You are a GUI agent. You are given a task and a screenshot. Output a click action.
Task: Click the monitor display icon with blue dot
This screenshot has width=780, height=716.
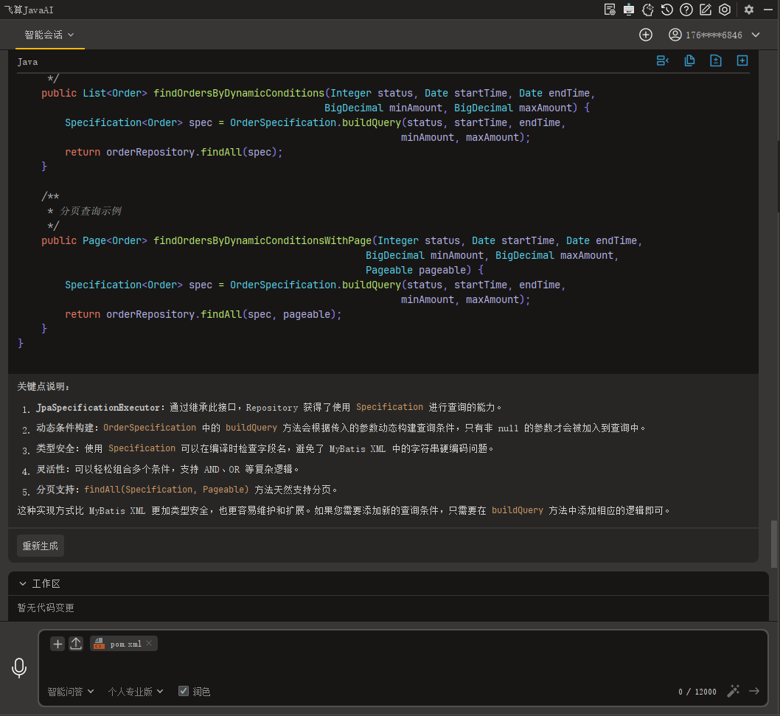(x=629, y=10)
